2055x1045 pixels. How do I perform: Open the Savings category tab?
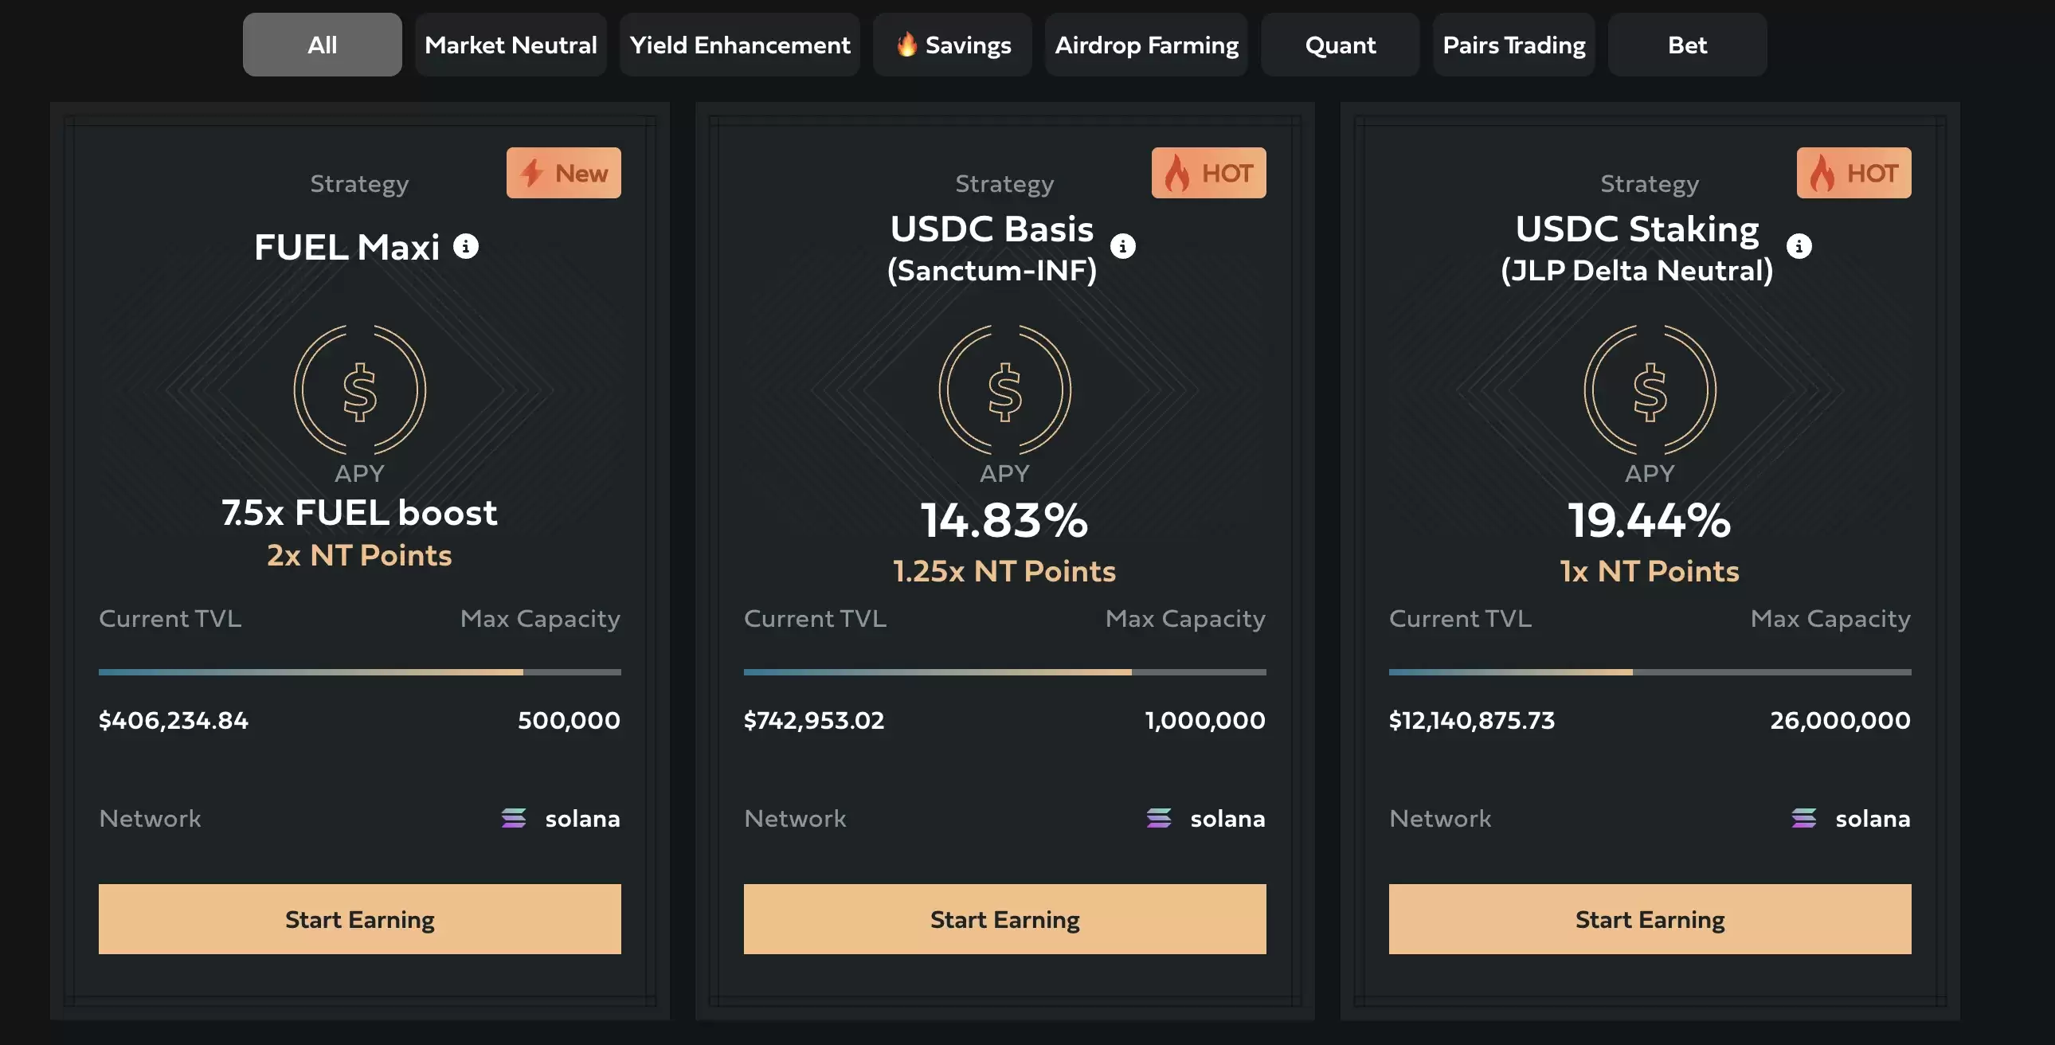click(953, 45)
